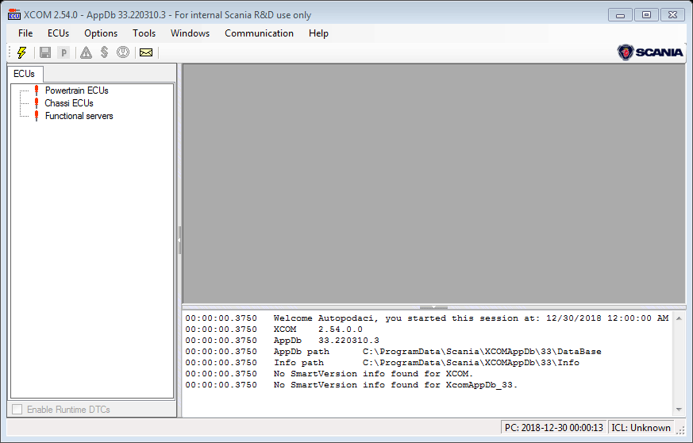
Task: Click the XcomAppDb_33 SmartVersion log line
Action: point(352,384)
